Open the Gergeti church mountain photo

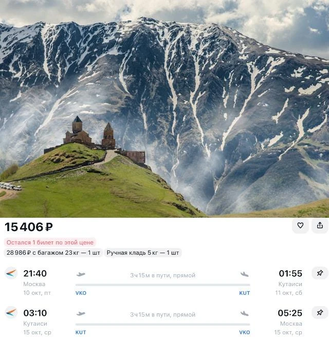[x=164, y=108]
